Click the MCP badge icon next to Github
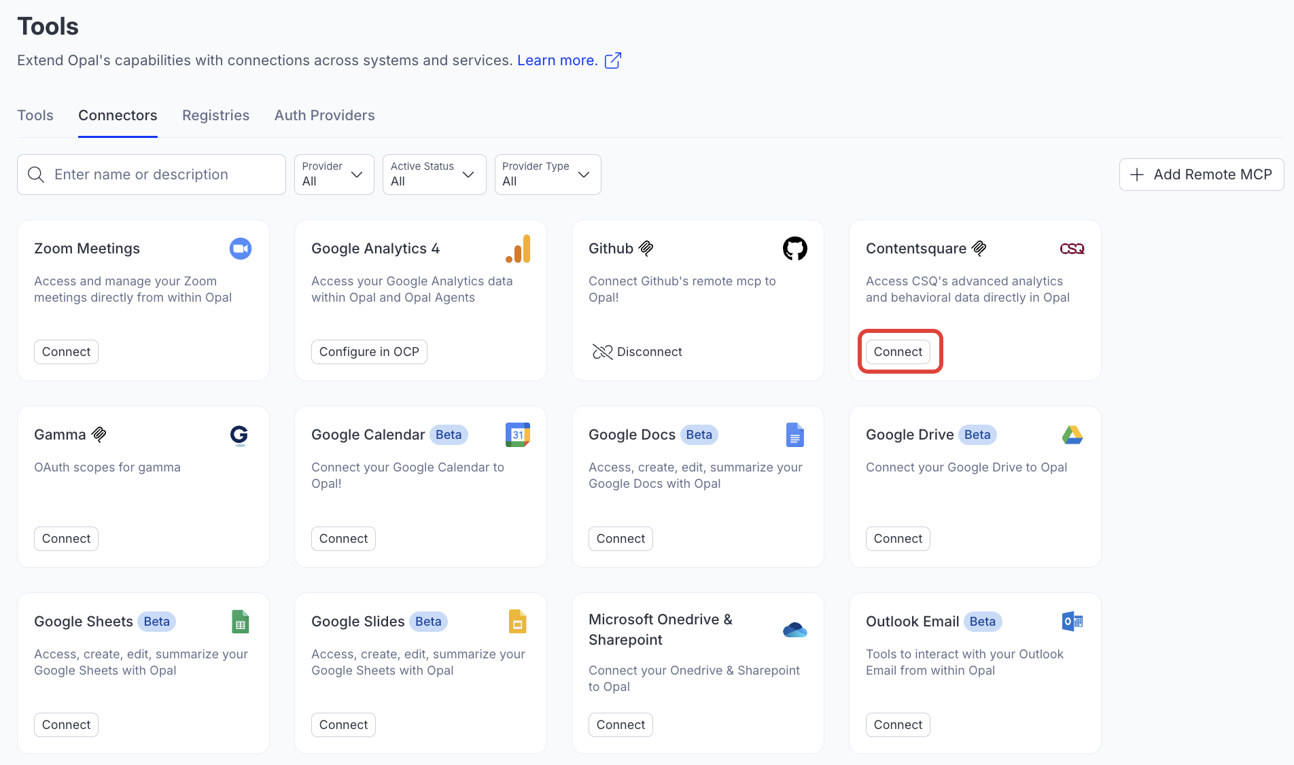 point(646,249)
